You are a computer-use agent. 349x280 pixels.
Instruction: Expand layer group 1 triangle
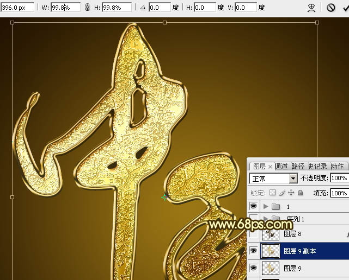[266, 206]
